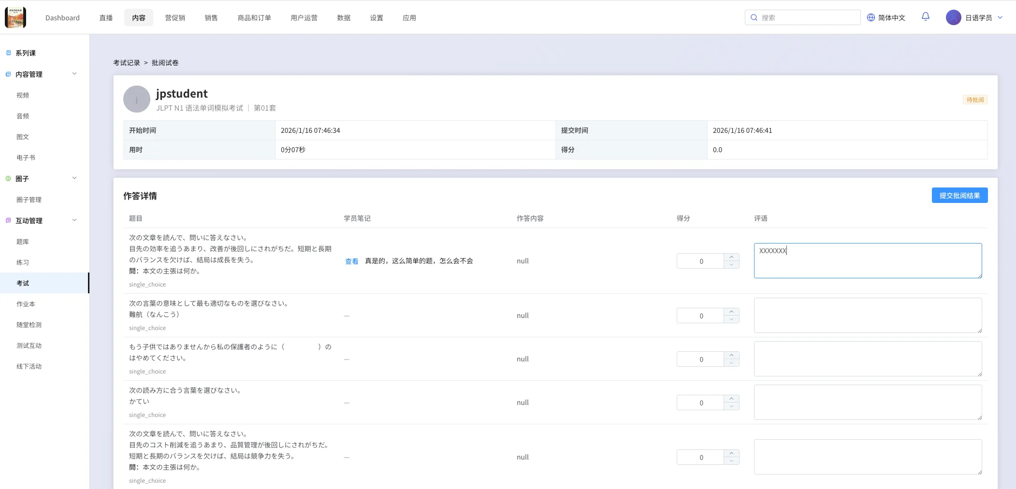This screenshot has height=489, width=1016.
Task: Collapse the 内容管理 sidebar section
Action: point(74,74)
